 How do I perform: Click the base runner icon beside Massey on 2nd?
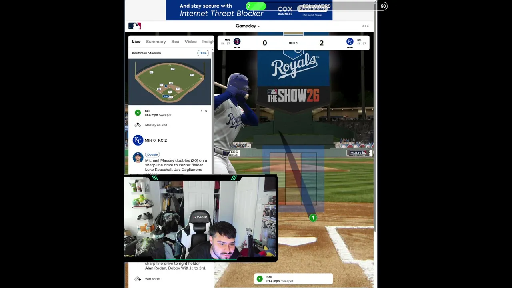(x=138, y=125)
